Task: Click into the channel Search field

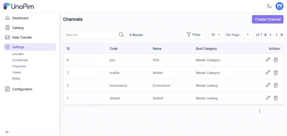Action: pos(91,35)
